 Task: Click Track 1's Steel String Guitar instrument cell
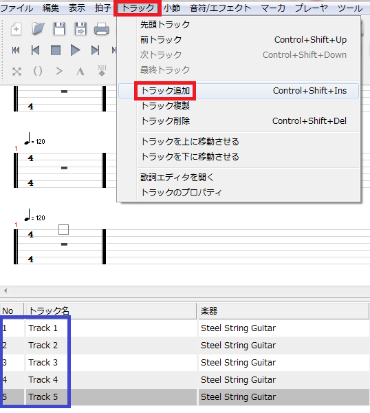pyautogui.click(x=283, y=328)
